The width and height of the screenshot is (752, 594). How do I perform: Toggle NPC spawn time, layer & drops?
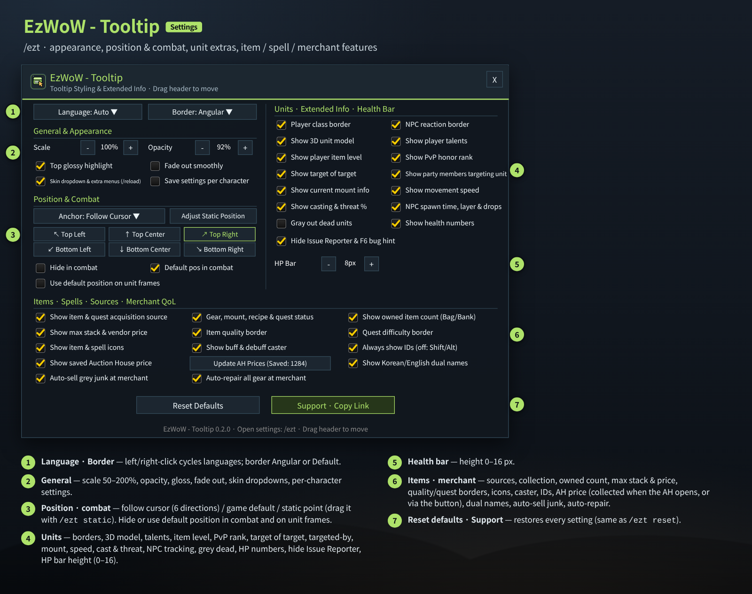click(x=396, y=207)
